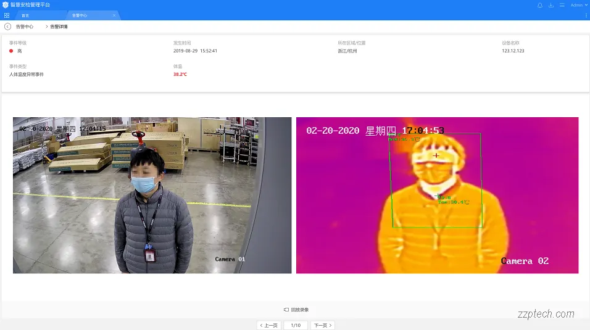
Task: Open the vertical three-dot tab options
Action: pos(586,15)
